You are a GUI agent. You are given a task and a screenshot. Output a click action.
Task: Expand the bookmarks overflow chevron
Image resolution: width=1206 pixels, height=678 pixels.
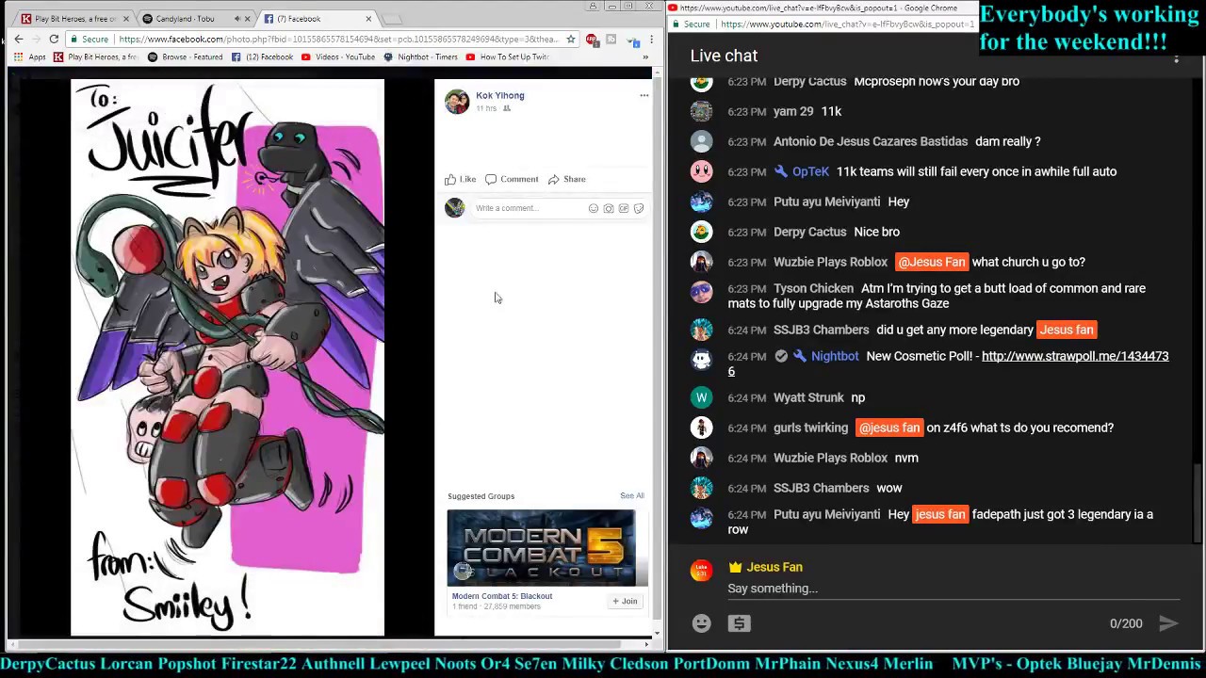point(645,57)
